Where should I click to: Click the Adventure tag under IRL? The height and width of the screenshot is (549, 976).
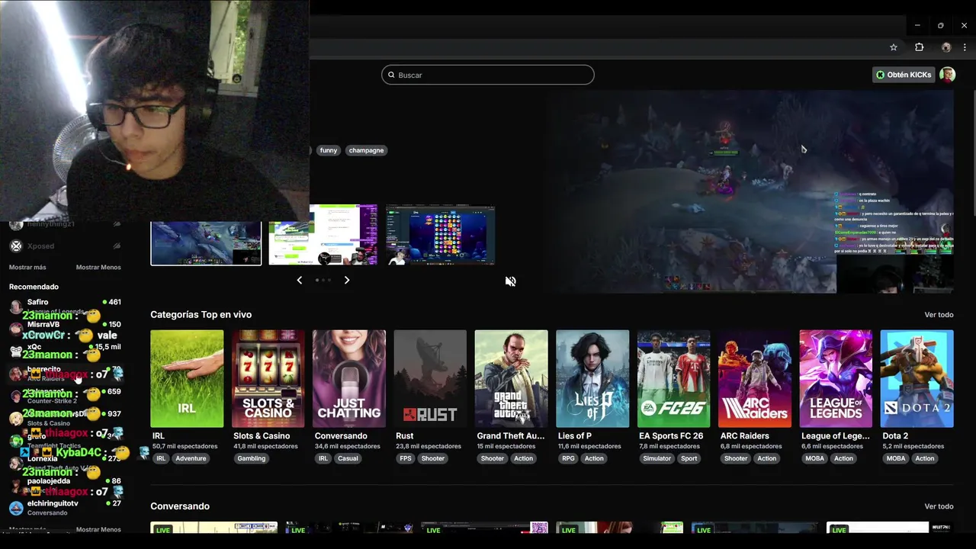pyautogui.click(x=191, y=458)
